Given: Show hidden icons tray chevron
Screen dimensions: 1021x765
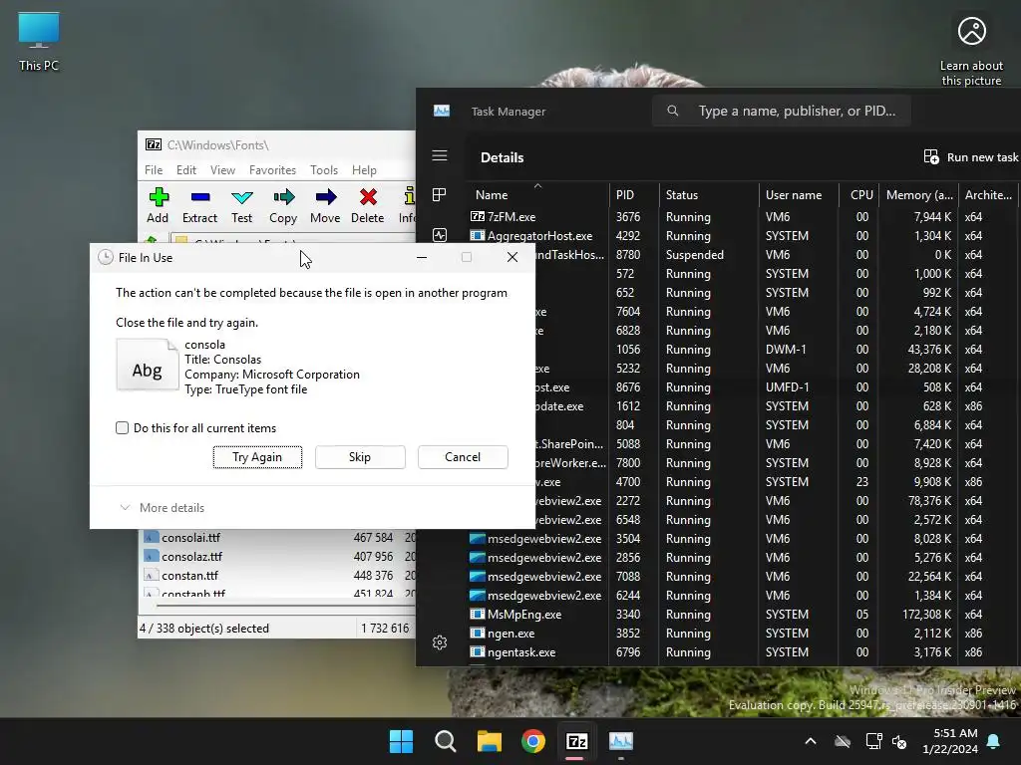Looking at the screenshot, I should (811, 741).
